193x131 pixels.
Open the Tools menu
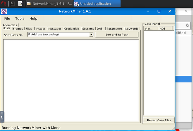click(20, 19)
